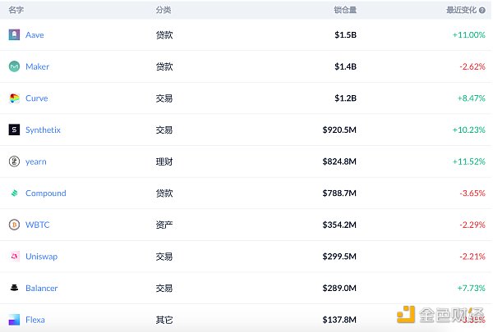Image resolution: width=493 pixels, height=332 pixels.
Task: Sort by the 名字 column header
Action: (16, 10)
